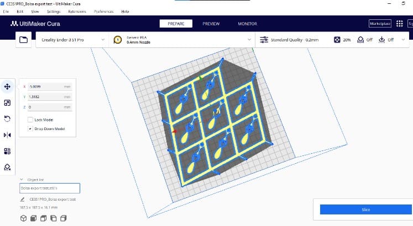Switch to top view cube

(x=44, y=218)
